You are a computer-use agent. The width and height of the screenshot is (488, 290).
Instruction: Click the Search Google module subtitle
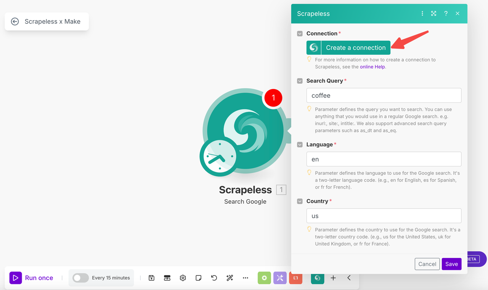tap(245, 201)
